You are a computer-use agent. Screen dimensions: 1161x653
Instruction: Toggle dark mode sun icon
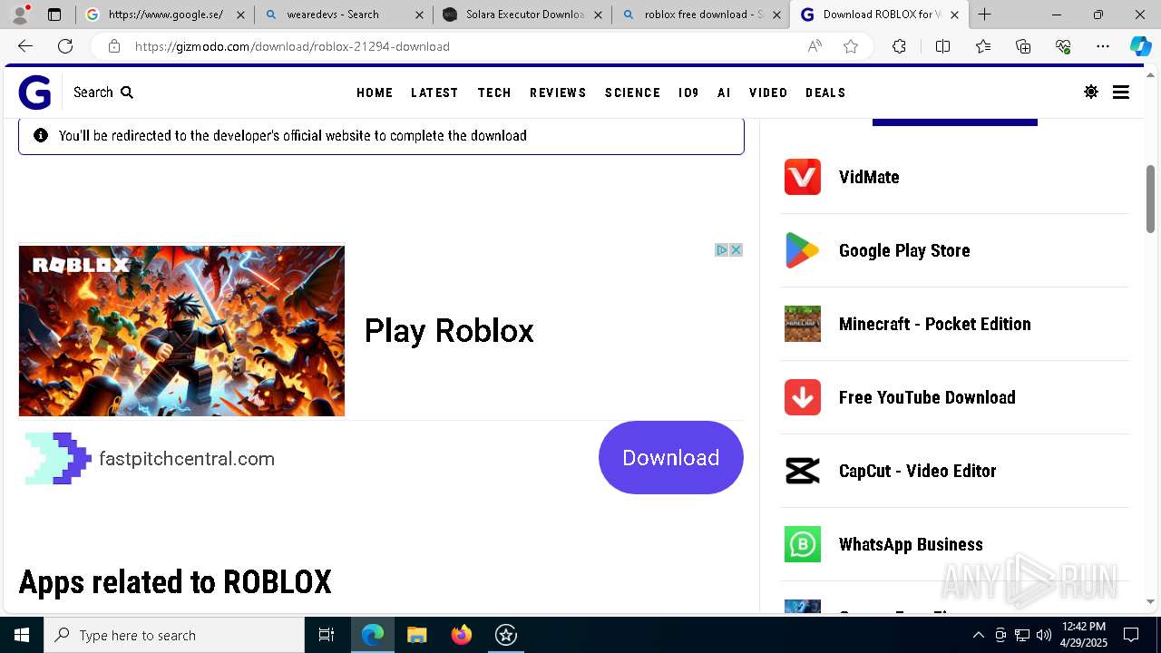coord(1091,92)
